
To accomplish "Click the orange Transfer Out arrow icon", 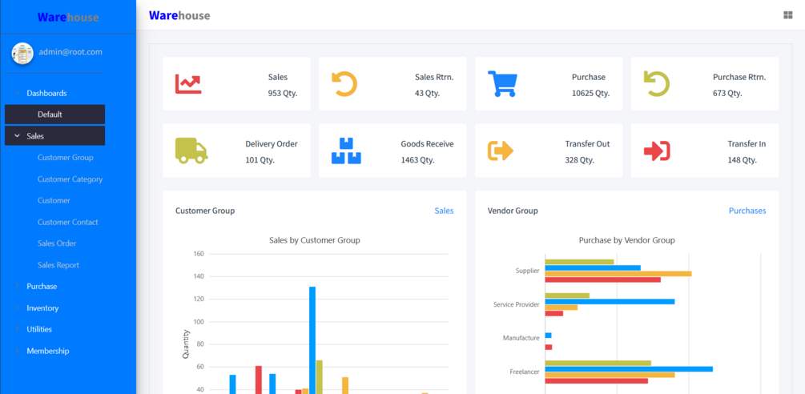I will [x=501, y=151].
